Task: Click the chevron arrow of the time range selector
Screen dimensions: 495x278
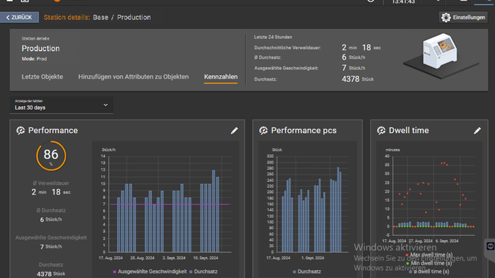Action: pyautogui.click(x=106, y=105)
